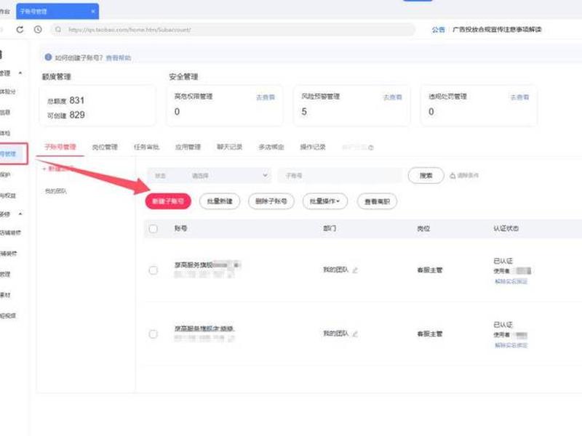This screenshot has height=436, width=582.
Task: Click the 批量新建 button
Action: coord(220,201)
